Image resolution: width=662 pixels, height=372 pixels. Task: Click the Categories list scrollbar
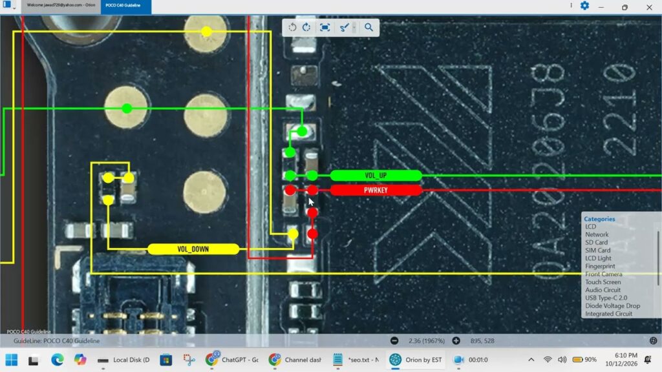pos(659,258)
